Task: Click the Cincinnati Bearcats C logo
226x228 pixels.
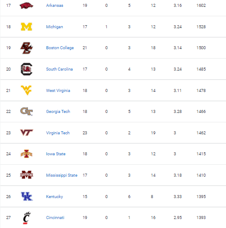Action: [27, 218]
